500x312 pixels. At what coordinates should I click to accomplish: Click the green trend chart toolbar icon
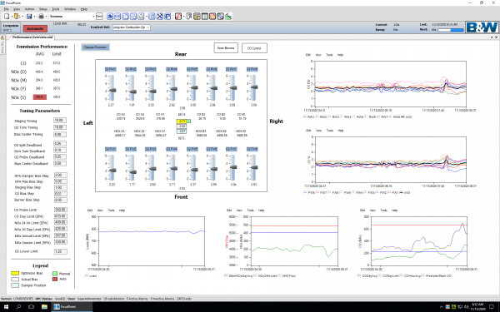(228, 17)
